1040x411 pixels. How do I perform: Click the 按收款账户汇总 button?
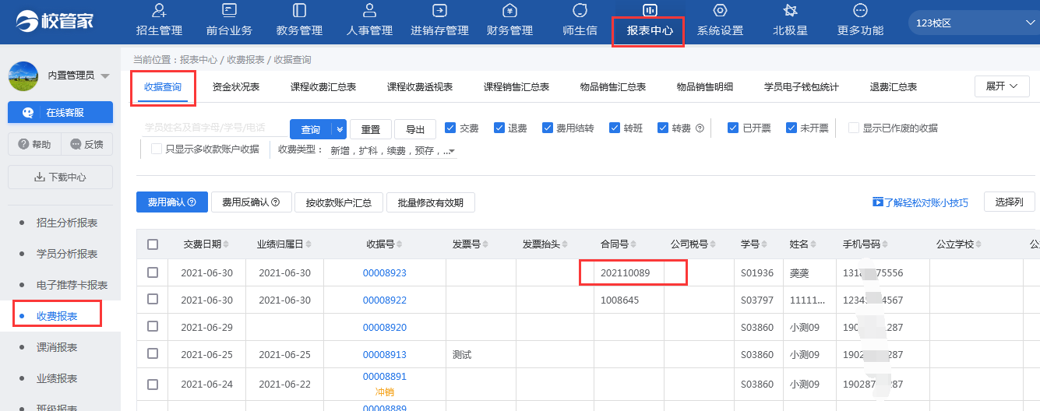[338, 202]
